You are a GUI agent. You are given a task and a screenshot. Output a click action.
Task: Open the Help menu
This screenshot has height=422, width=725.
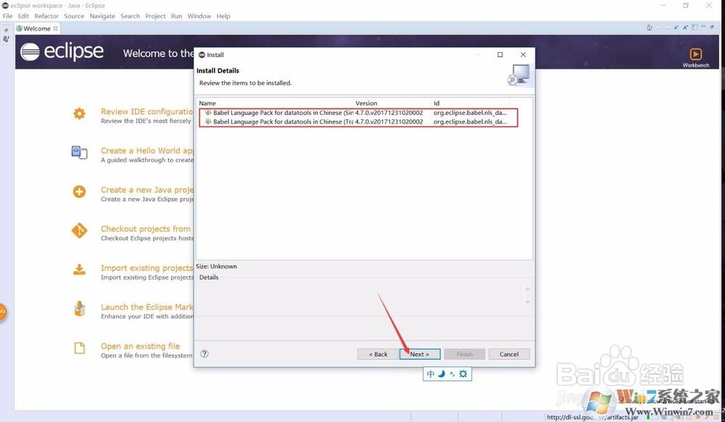coord(223,16)
